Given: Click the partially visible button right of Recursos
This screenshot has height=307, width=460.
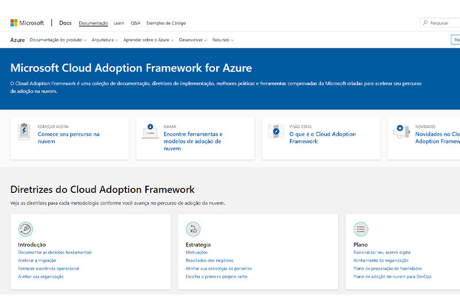Looking at the screenshot, I should [x=455, y=40].
